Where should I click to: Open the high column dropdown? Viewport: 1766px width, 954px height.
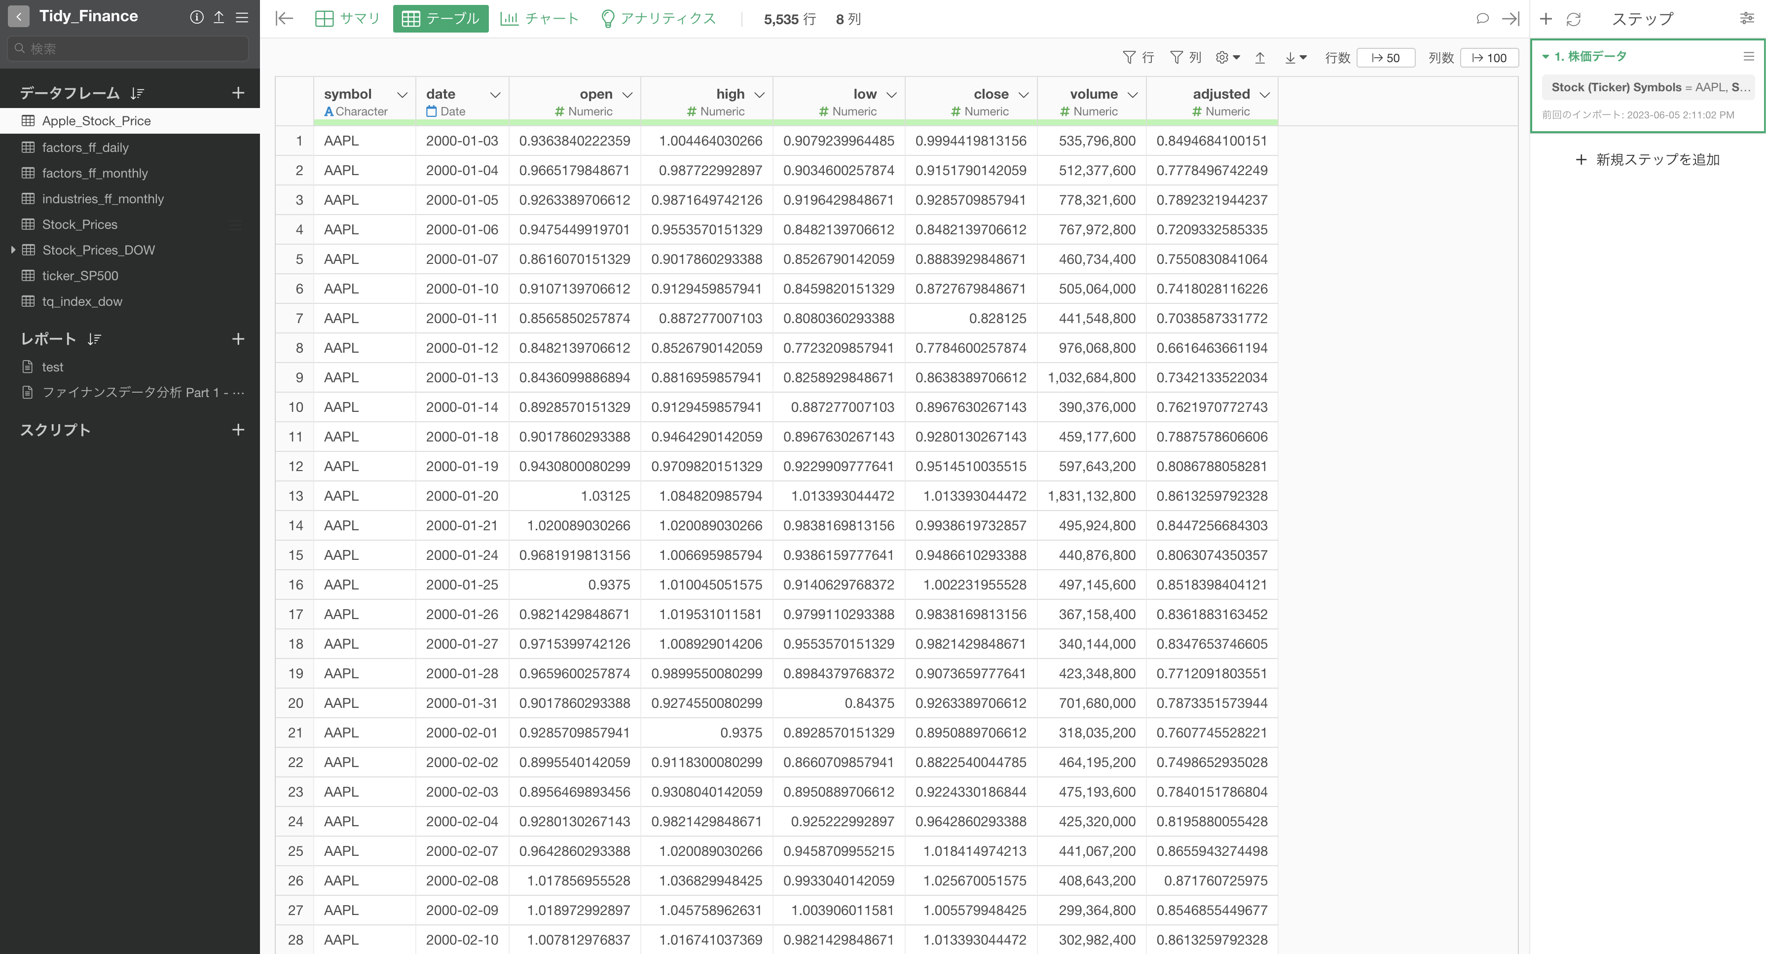760,95
